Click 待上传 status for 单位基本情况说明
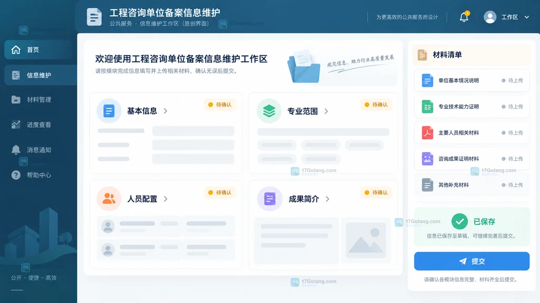The height and width of the screenshot is (303, 540). (513, 80)
